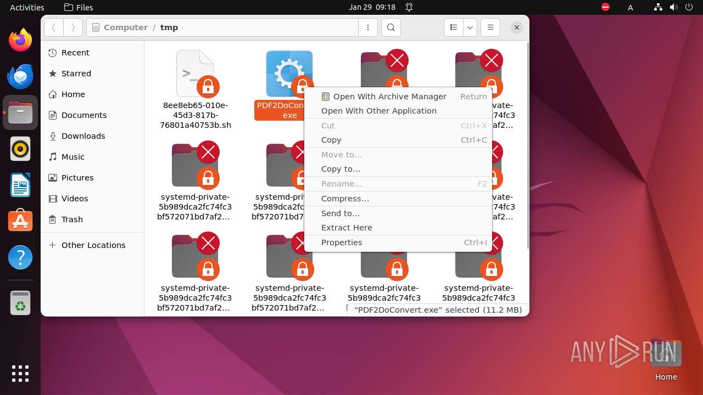The image size is (703, 395).
Task: Select the PDF2DoConvert.exe file icon
Action: point(289,74)
